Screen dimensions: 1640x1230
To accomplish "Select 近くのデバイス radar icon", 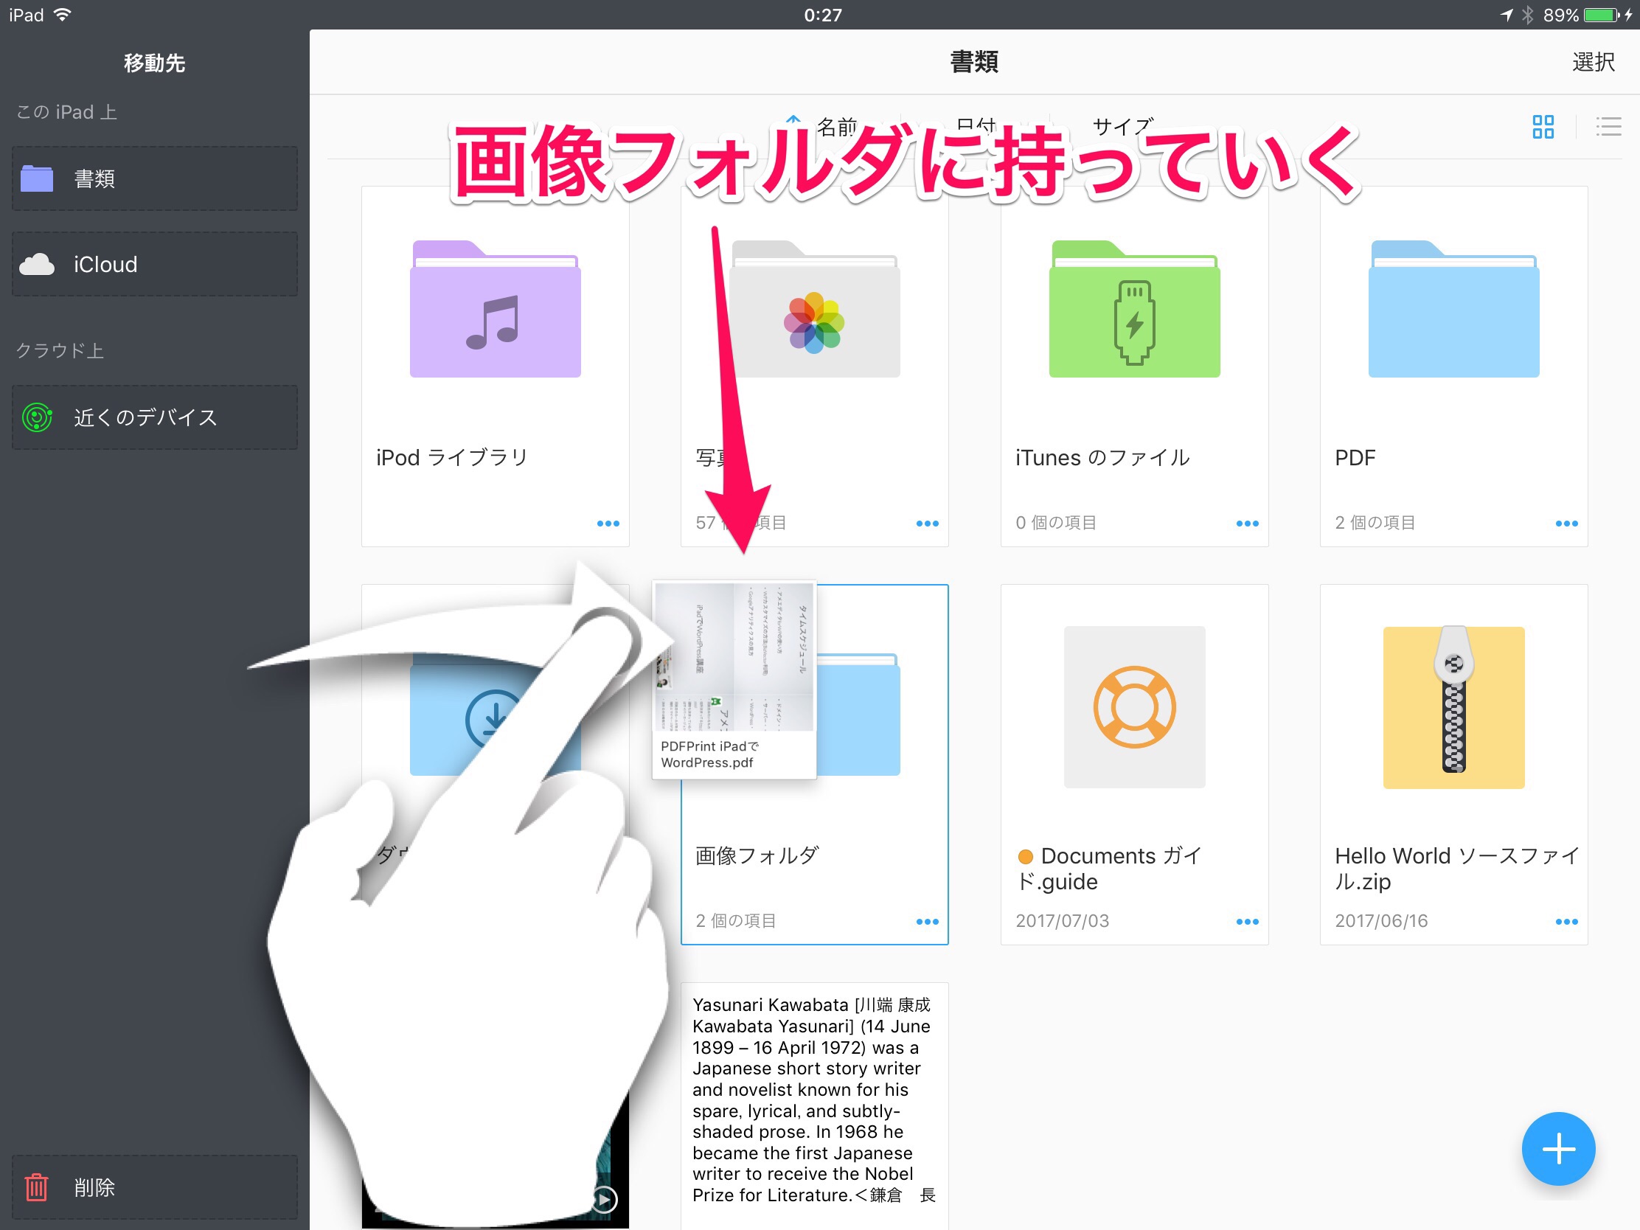I will (x=36, y=417).
